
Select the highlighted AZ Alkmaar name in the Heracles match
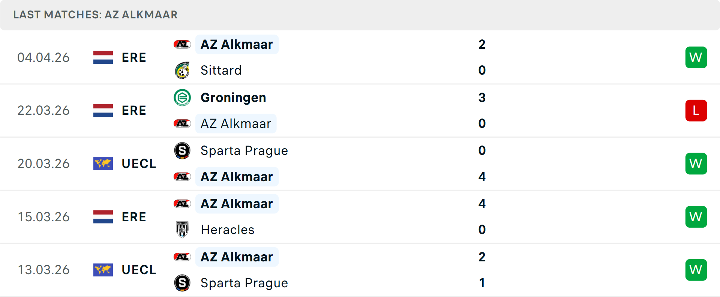pos(237,204)
